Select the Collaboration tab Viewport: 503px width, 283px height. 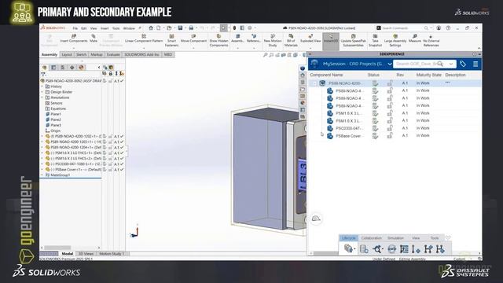coord(372,238)
